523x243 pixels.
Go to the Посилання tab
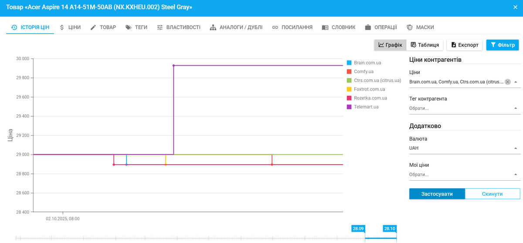tap(292, 27)
